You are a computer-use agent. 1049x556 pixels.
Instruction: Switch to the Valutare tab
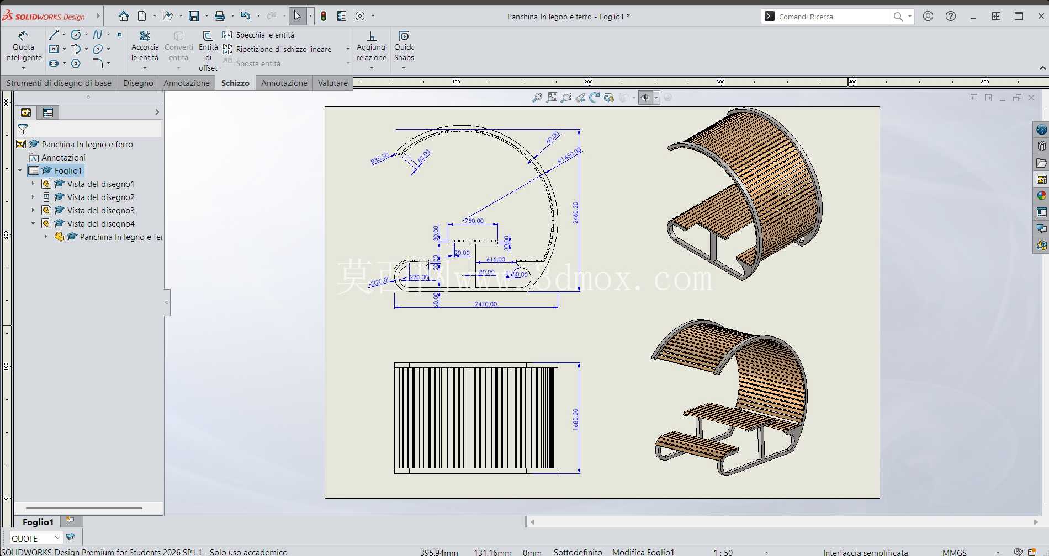(x=333, y=83)
